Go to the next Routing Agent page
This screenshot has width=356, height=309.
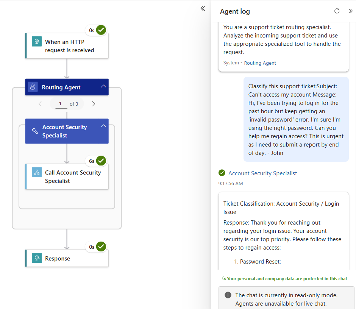(94, 103)
